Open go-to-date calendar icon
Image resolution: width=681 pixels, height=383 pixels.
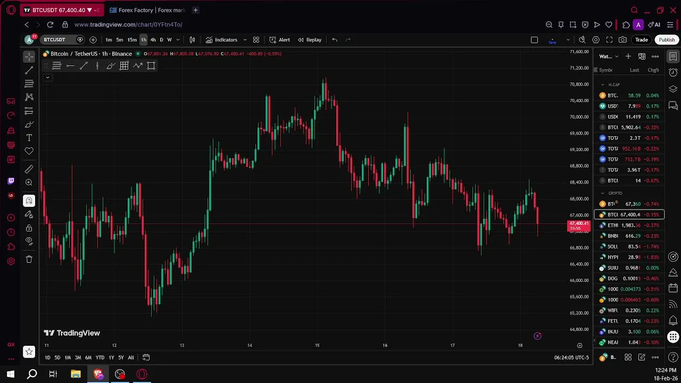coord(146,357)
